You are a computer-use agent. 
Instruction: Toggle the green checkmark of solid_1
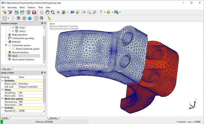[13, 27]
